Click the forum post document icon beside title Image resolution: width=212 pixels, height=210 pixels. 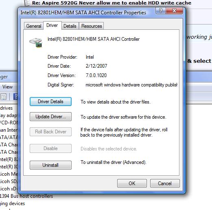tap(27, 3)
